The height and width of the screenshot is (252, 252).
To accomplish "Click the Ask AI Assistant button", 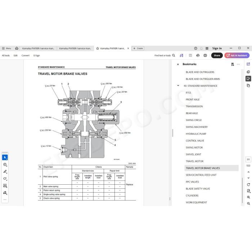I will coord(237,55).
